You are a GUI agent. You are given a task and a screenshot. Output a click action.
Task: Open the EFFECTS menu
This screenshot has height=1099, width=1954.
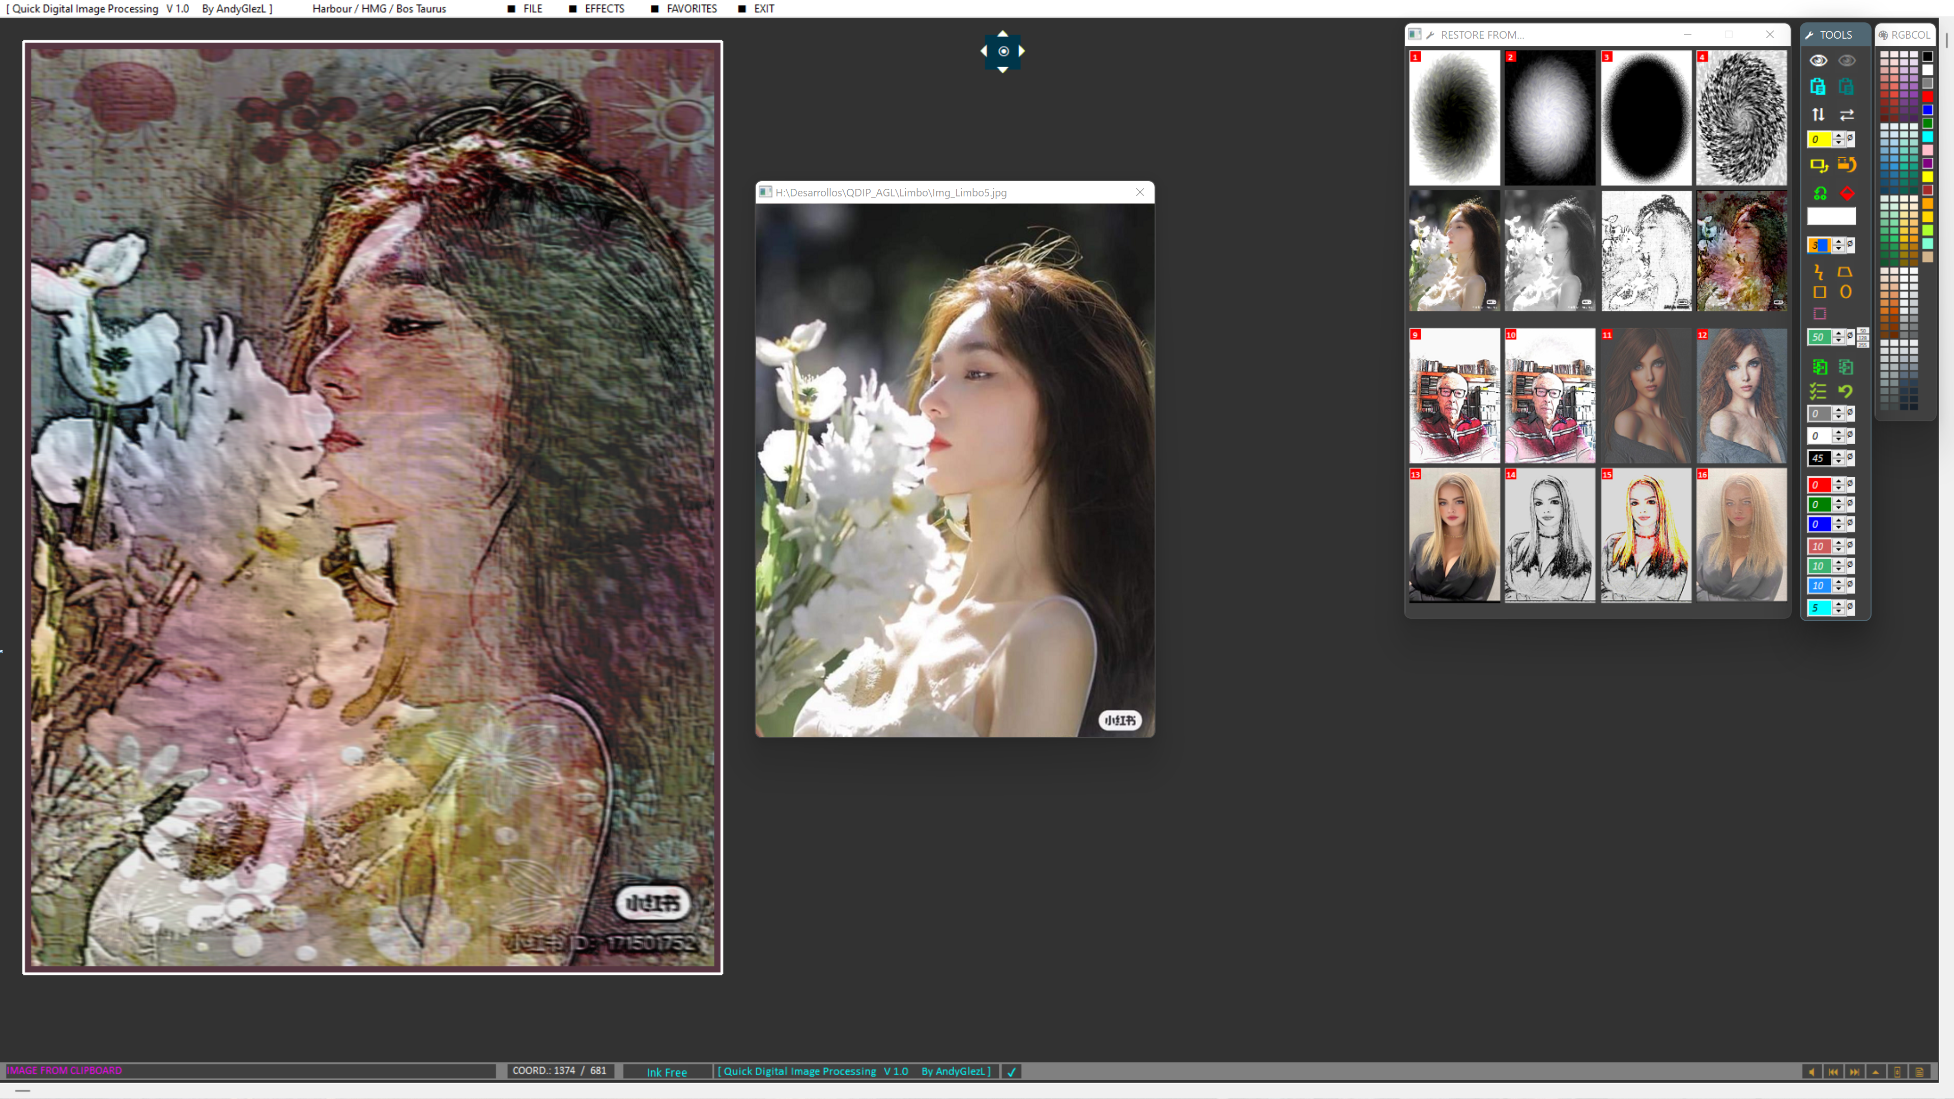[x=604, y=8]
